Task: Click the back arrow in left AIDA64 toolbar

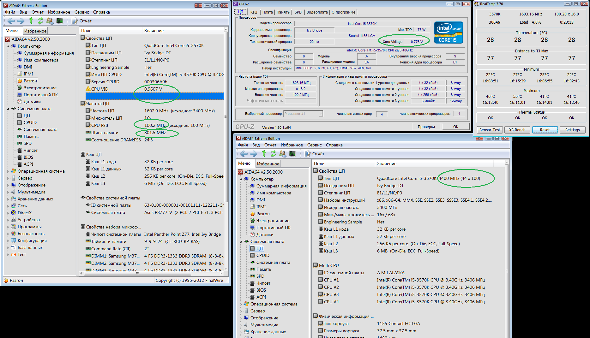Action: coord(11,21)
